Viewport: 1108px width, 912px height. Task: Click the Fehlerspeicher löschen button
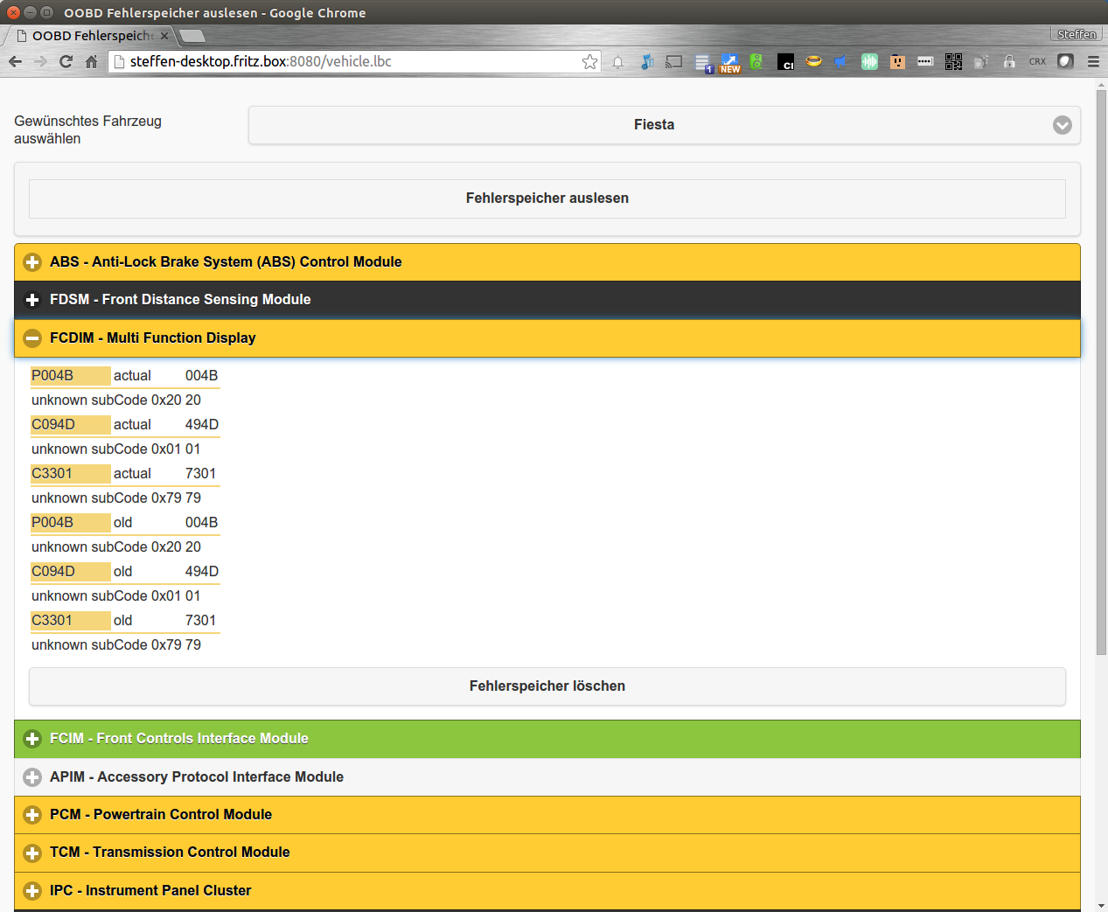click(547, 686)
